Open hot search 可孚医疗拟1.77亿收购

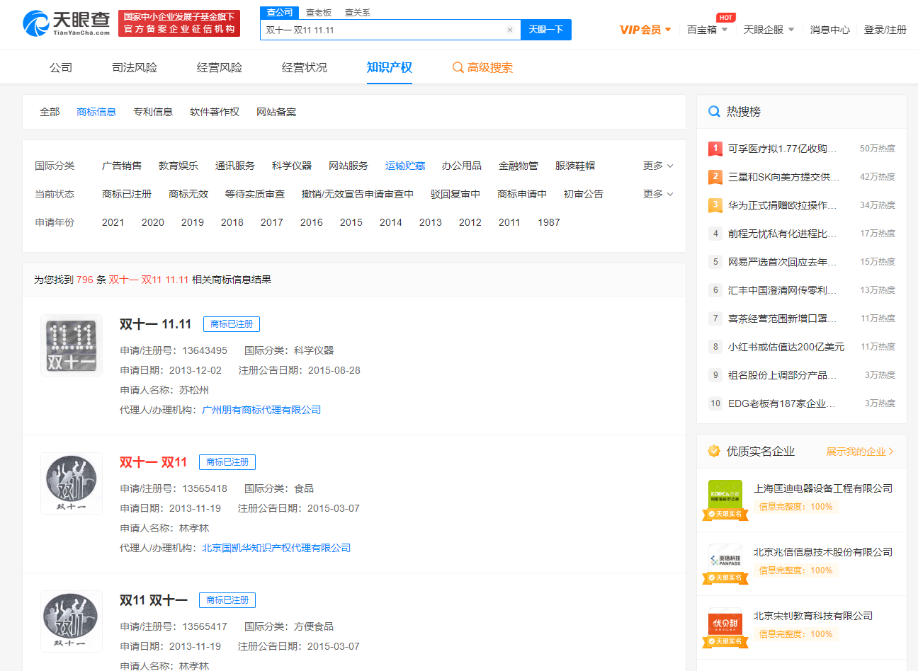(783, 149)
